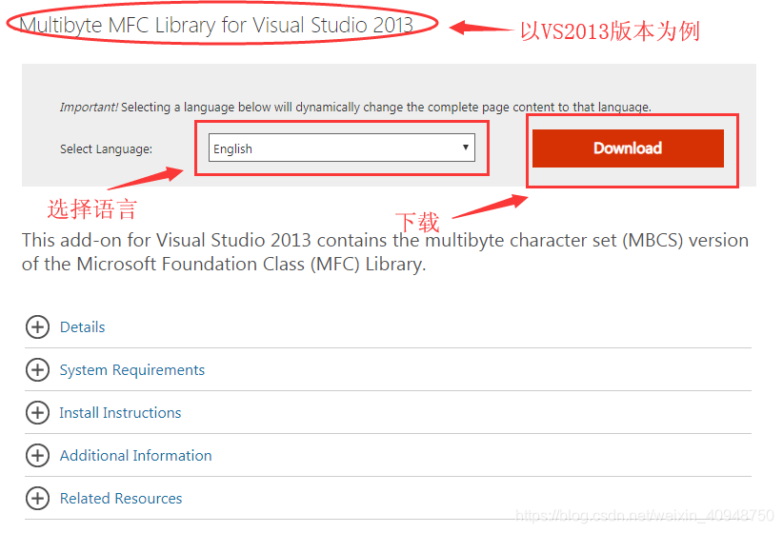The height and width of the screenshot is (533, 783).
Task: Click the plus icon beside Additional Information
Action: click(37, 456)
